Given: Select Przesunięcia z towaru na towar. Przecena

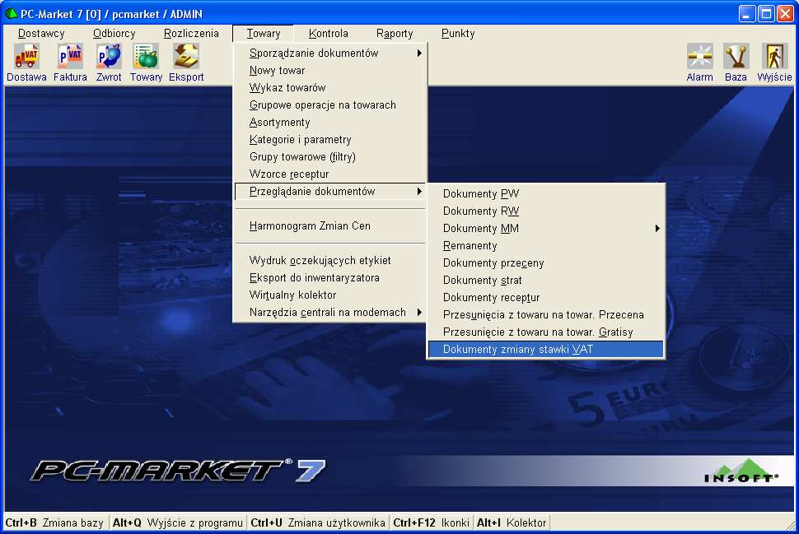Looking at the screenshot, I should tap(546, 315).
